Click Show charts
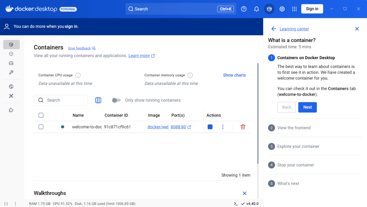This screenshot has height=207, width=367. 234,75
